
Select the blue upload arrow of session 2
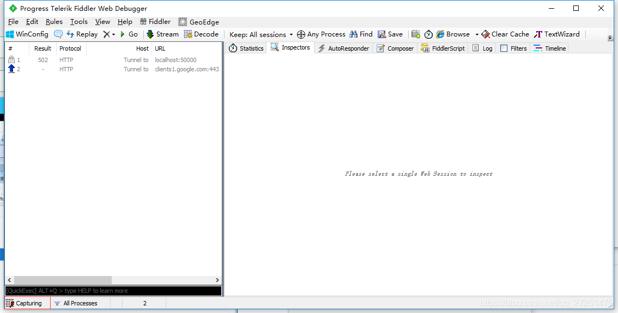point(11,69)
